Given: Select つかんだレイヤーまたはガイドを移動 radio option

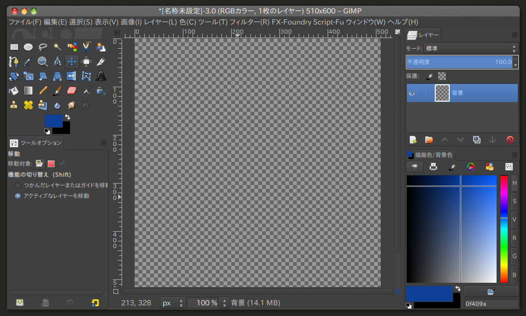Looking at the screenshot, I should [x=18, y=185].
